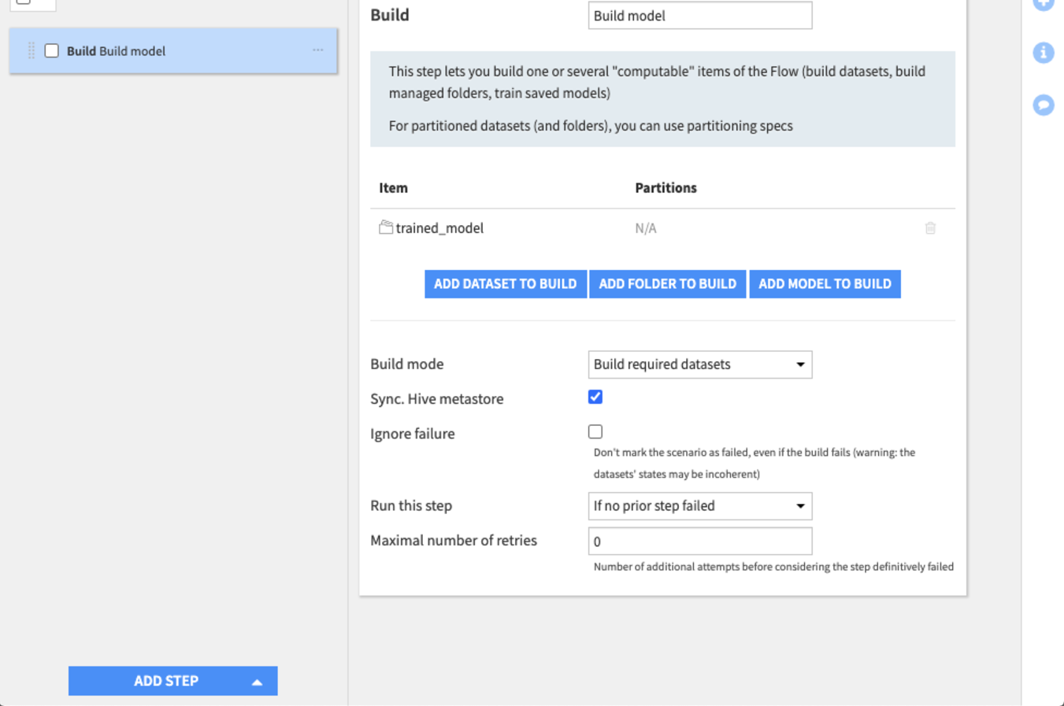
Task: Open the info panel icon in the right sidebar
Action: point(1044,53)
